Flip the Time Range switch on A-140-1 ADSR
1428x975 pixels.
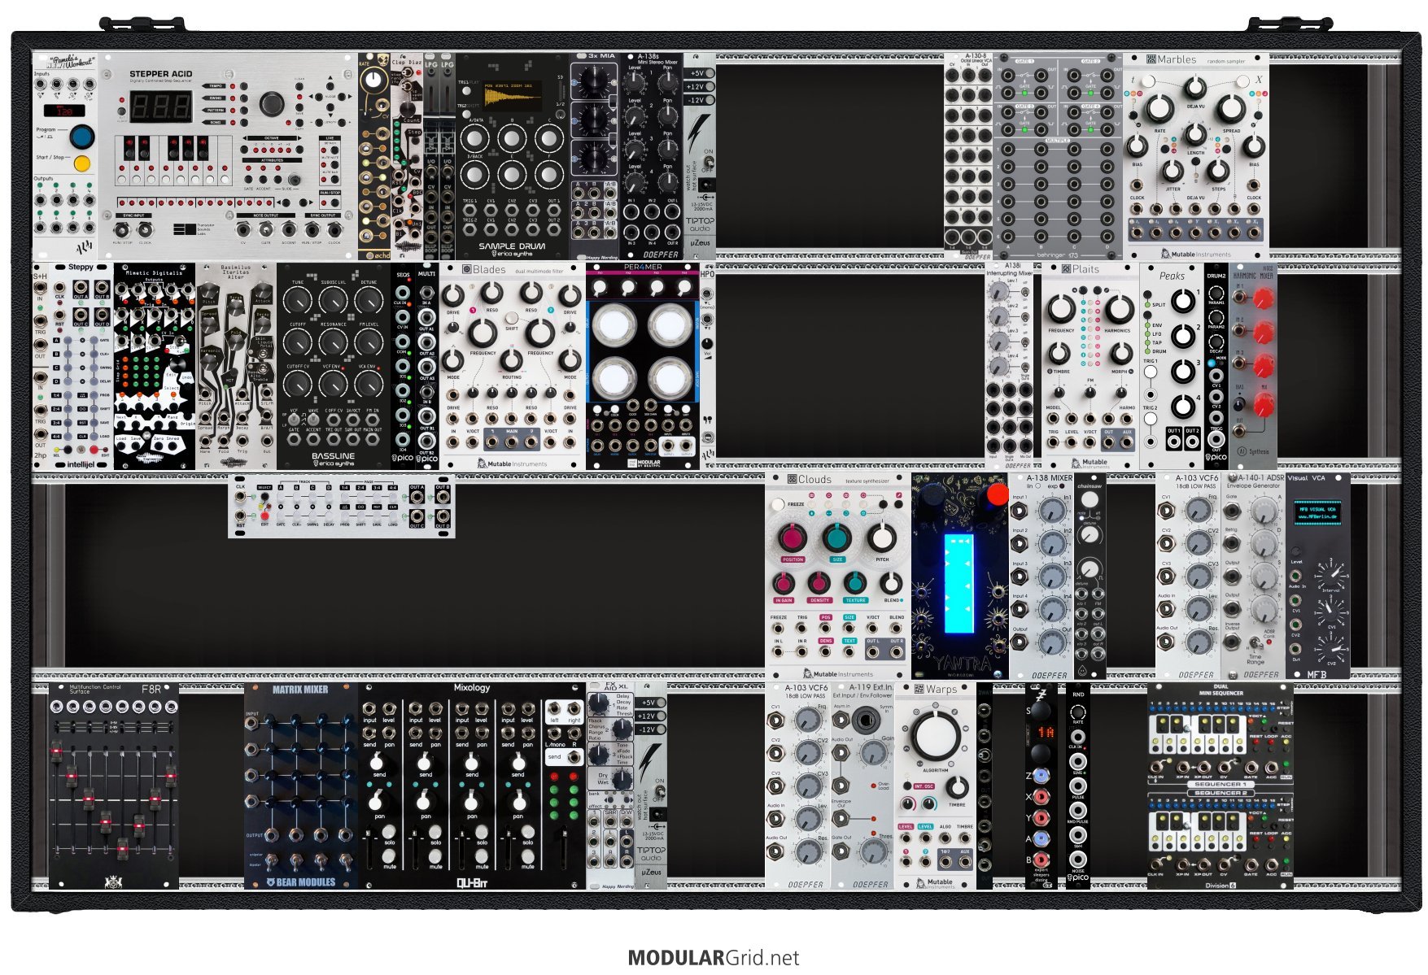click(x=1256, y=642)
